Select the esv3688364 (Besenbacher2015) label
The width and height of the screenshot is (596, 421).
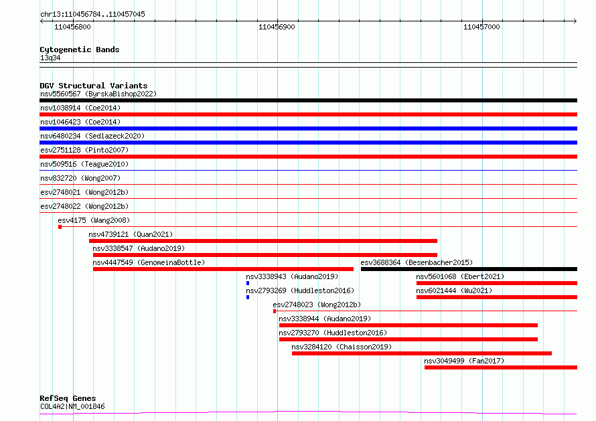[x=417, y=262]
